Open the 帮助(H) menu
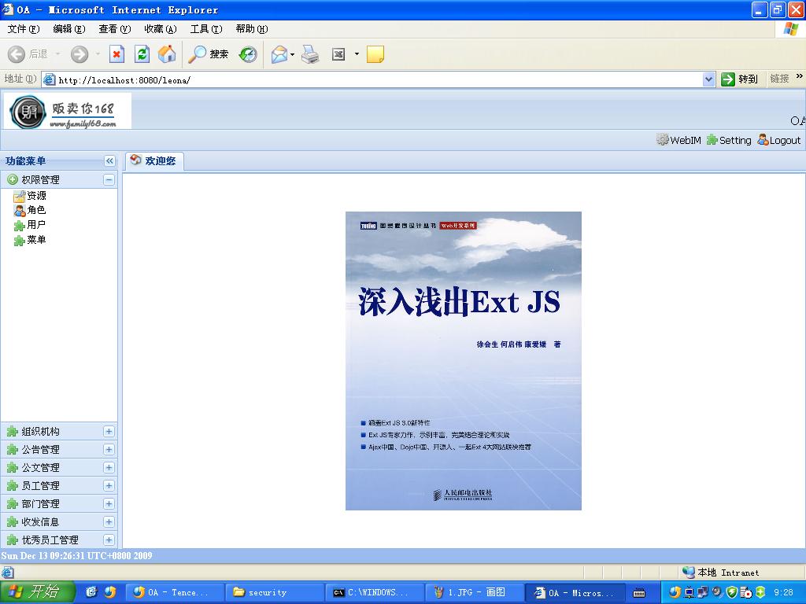 (x=252, y=29)
